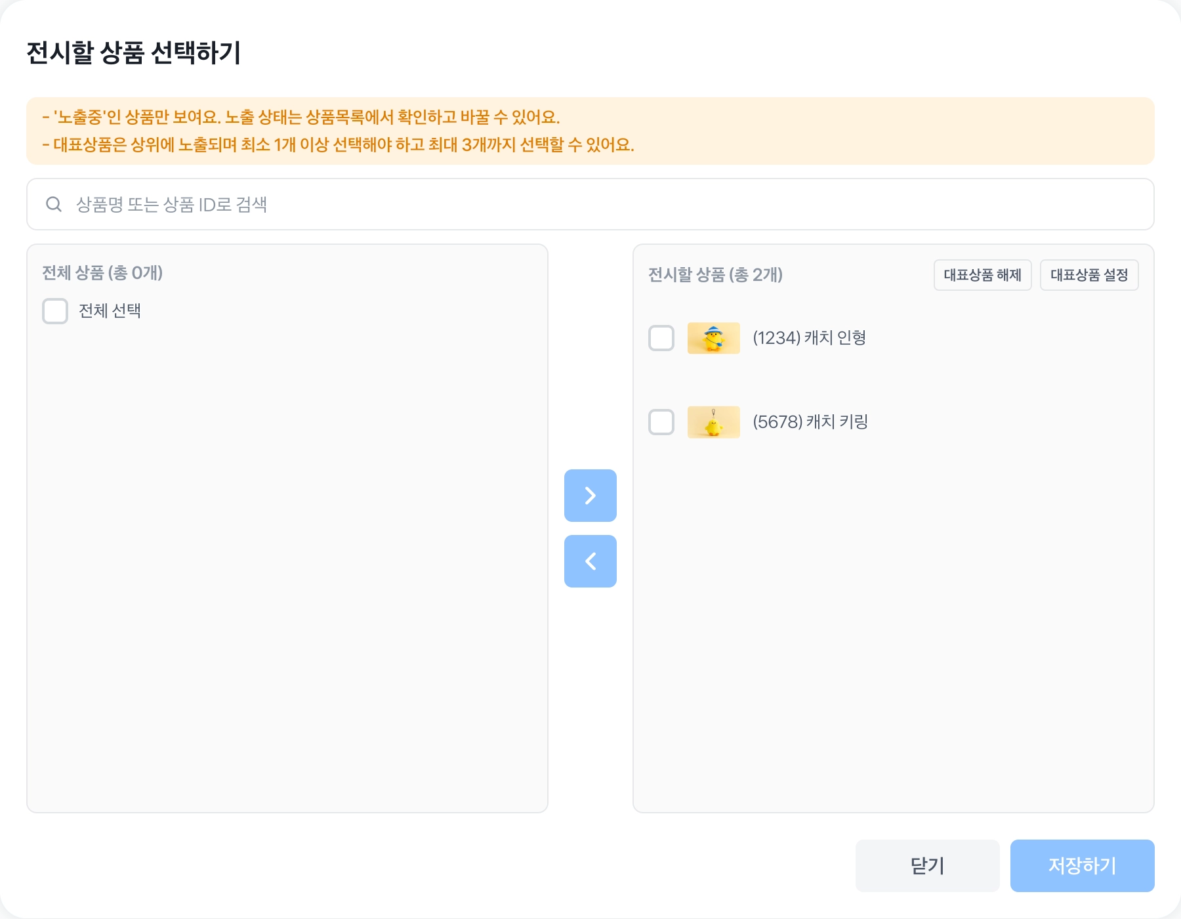This screenshot has width=1181, height=919.
Task: Toggle the 전체 선택 checkbox
Action: coord(55,311)
